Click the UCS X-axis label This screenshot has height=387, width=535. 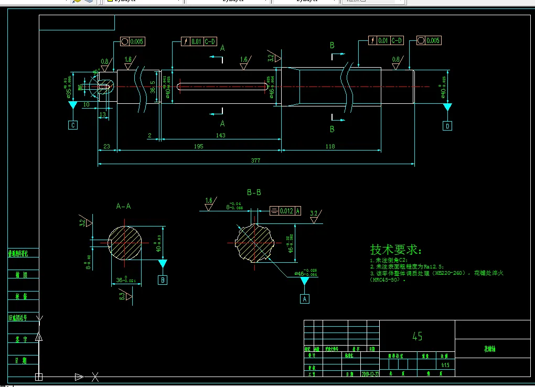95,377
